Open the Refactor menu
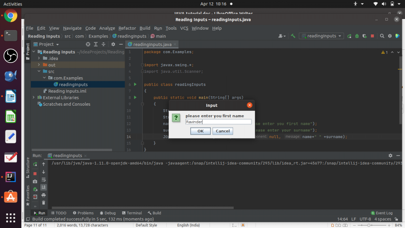This screenshot has height=228, width=405. (x=127, y=28)
